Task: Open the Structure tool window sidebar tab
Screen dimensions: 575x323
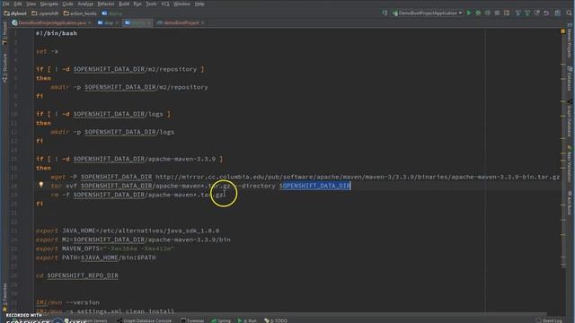Action: point(4,68)
